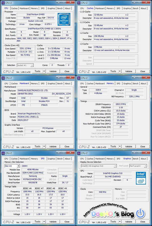Image resolution: width=152 pixels, height=226 pixels.
Task: Click the Core Speed value 3291.12 MHz
Action: coord(25,48)
